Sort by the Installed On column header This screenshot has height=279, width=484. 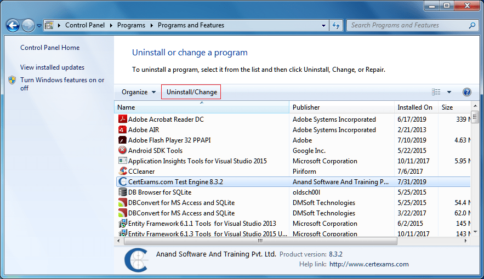[416, 107]
